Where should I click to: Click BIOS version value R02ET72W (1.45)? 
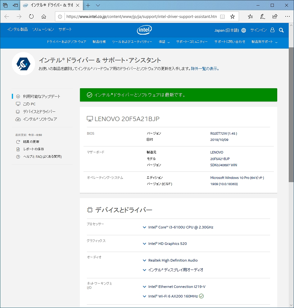(224, 134)
